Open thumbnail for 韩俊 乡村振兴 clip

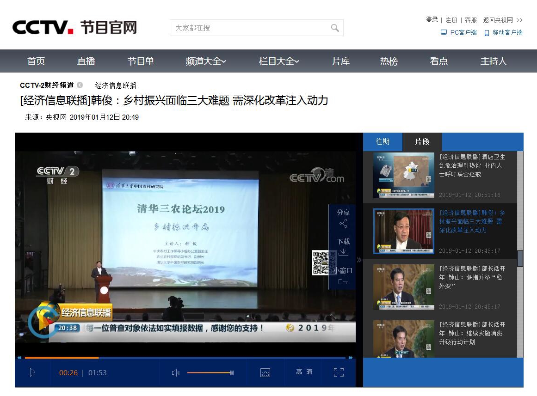(404, 231)
